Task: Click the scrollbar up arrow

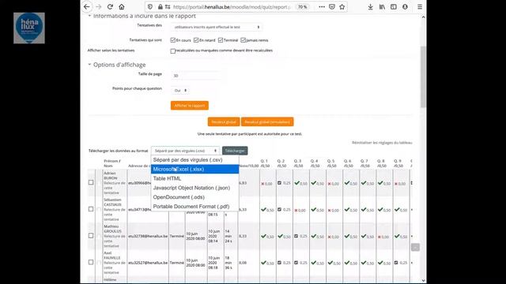Action: pyautogui.click(x=423, y=17)
